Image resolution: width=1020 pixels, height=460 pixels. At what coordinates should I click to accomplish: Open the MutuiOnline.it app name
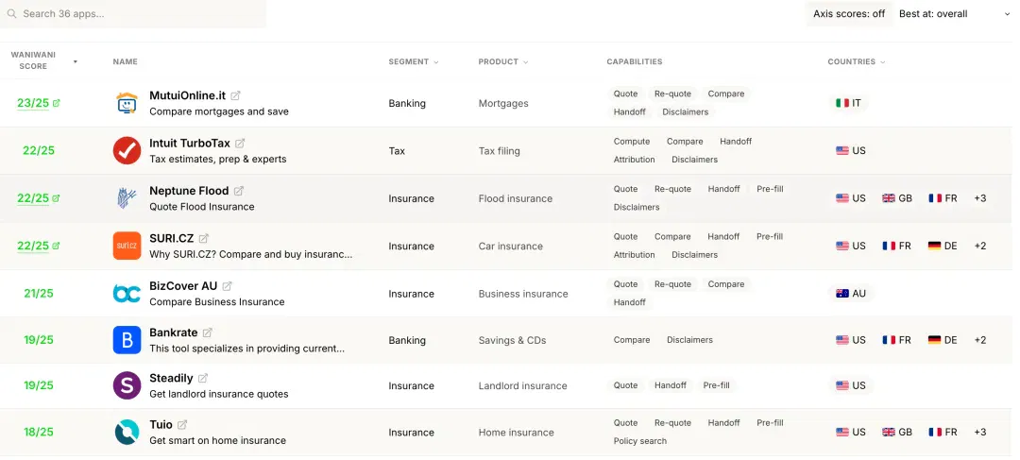click(187, 95)
